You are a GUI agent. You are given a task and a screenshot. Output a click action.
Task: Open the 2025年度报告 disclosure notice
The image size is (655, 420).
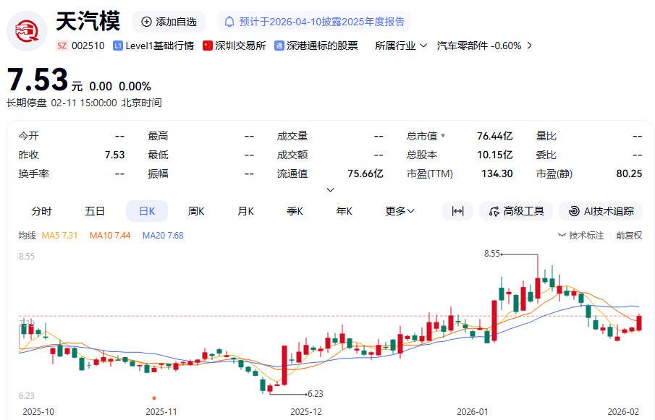click(313, 22)
